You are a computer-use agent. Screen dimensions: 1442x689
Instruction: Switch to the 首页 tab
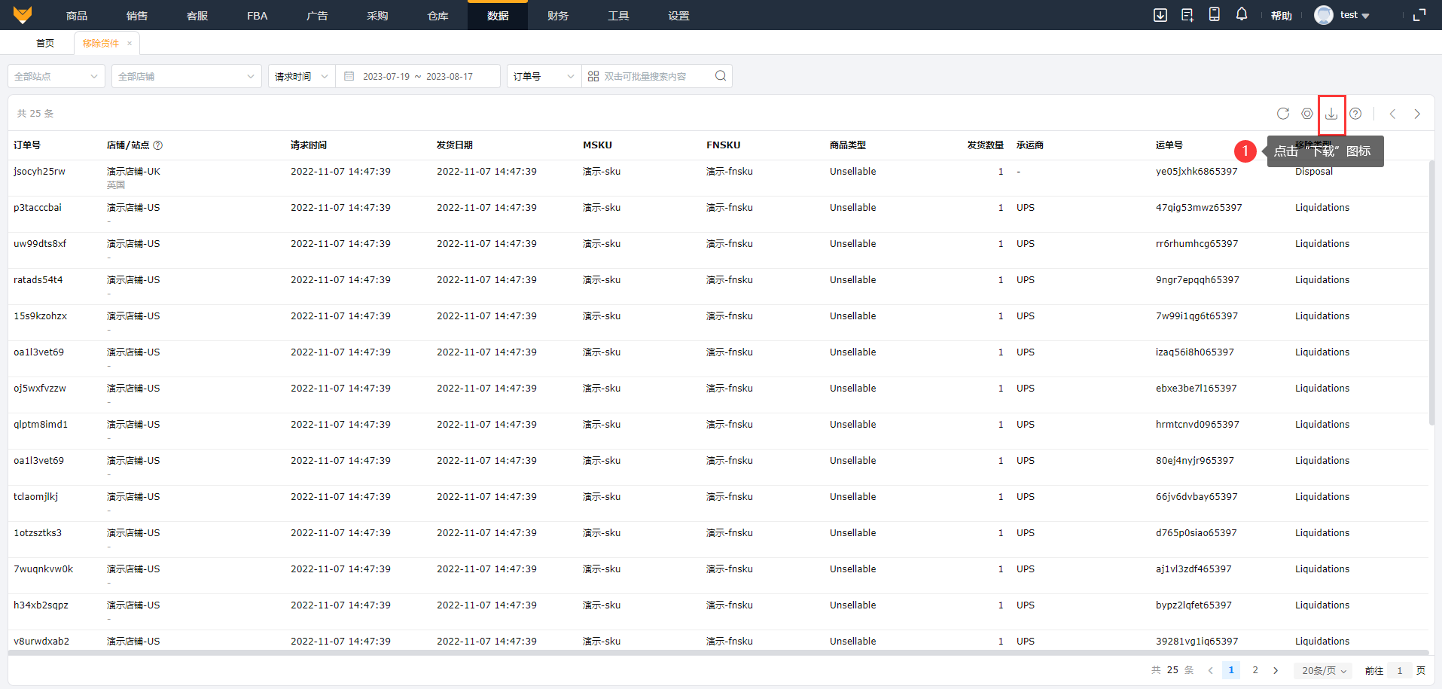coord(45,43)
